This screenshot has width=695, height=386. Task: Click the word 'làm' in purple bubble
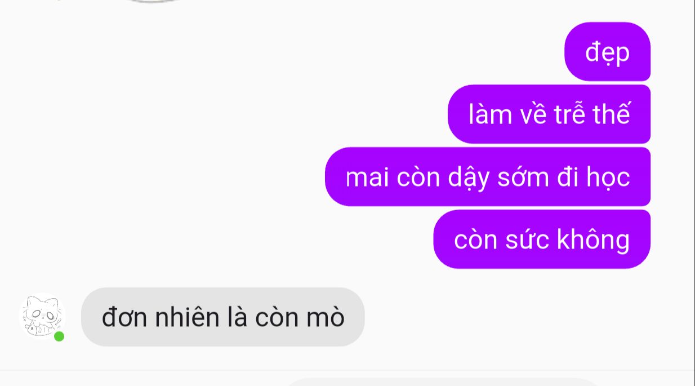pyautogui.click(x=491, y=114)
